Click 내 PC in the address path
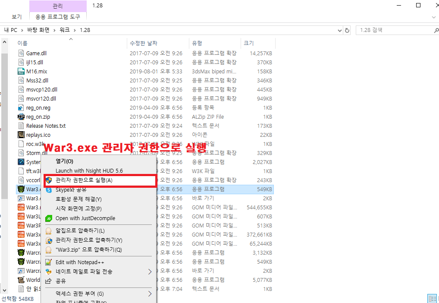Viewport: 439px width, 303px height. pos(11,30)
